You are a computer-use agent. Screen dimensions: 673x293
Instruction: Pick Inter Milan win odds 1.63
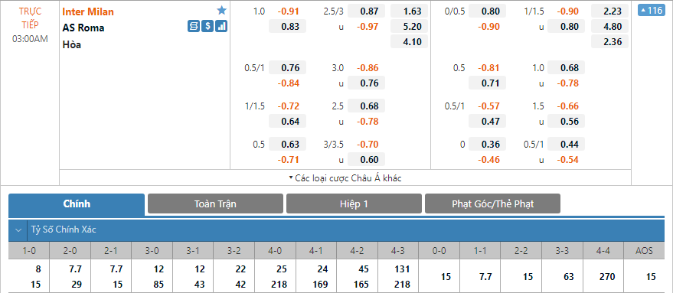point(409,11)
